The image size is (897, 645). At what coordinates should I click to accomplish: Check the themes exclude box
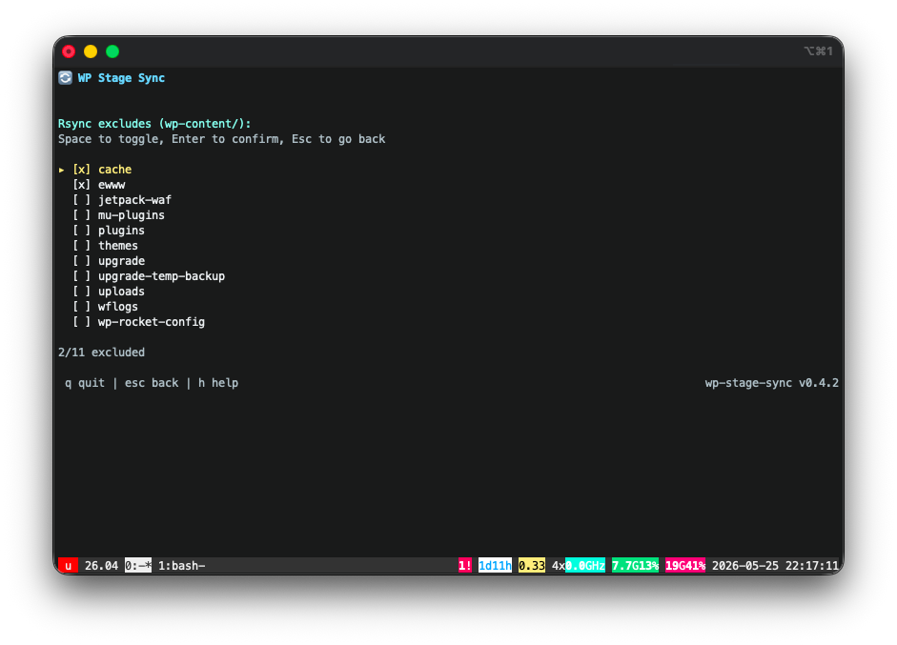[x=81, y=246]
